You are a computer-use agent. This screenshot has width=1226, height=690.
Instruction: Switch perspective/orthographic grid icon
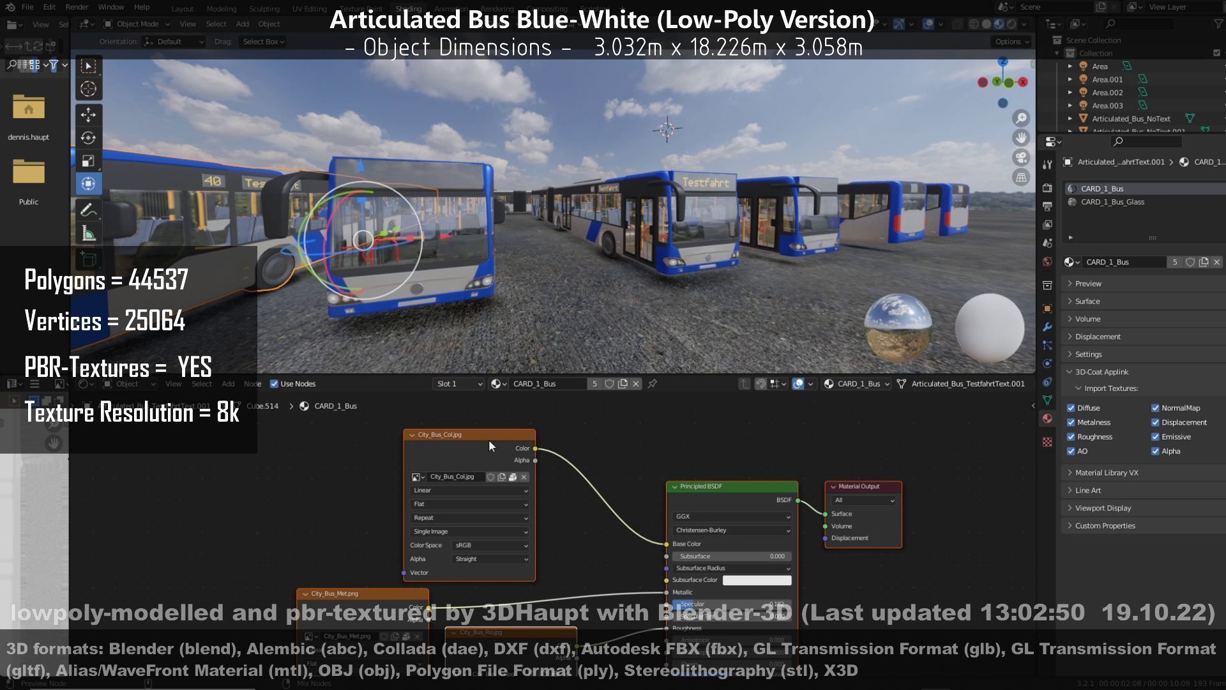click(x=1021, y=178)
